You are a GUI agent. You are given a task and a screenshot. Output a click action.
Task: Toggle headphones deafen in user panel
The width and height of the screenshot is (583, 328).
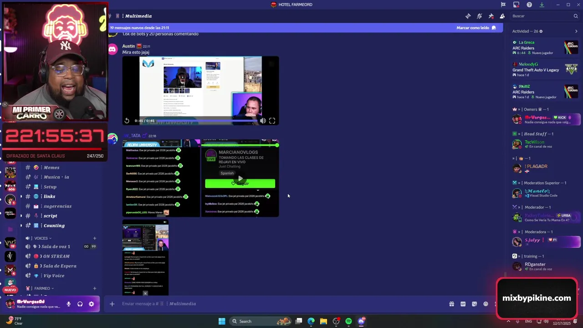[x=80, y=304]
